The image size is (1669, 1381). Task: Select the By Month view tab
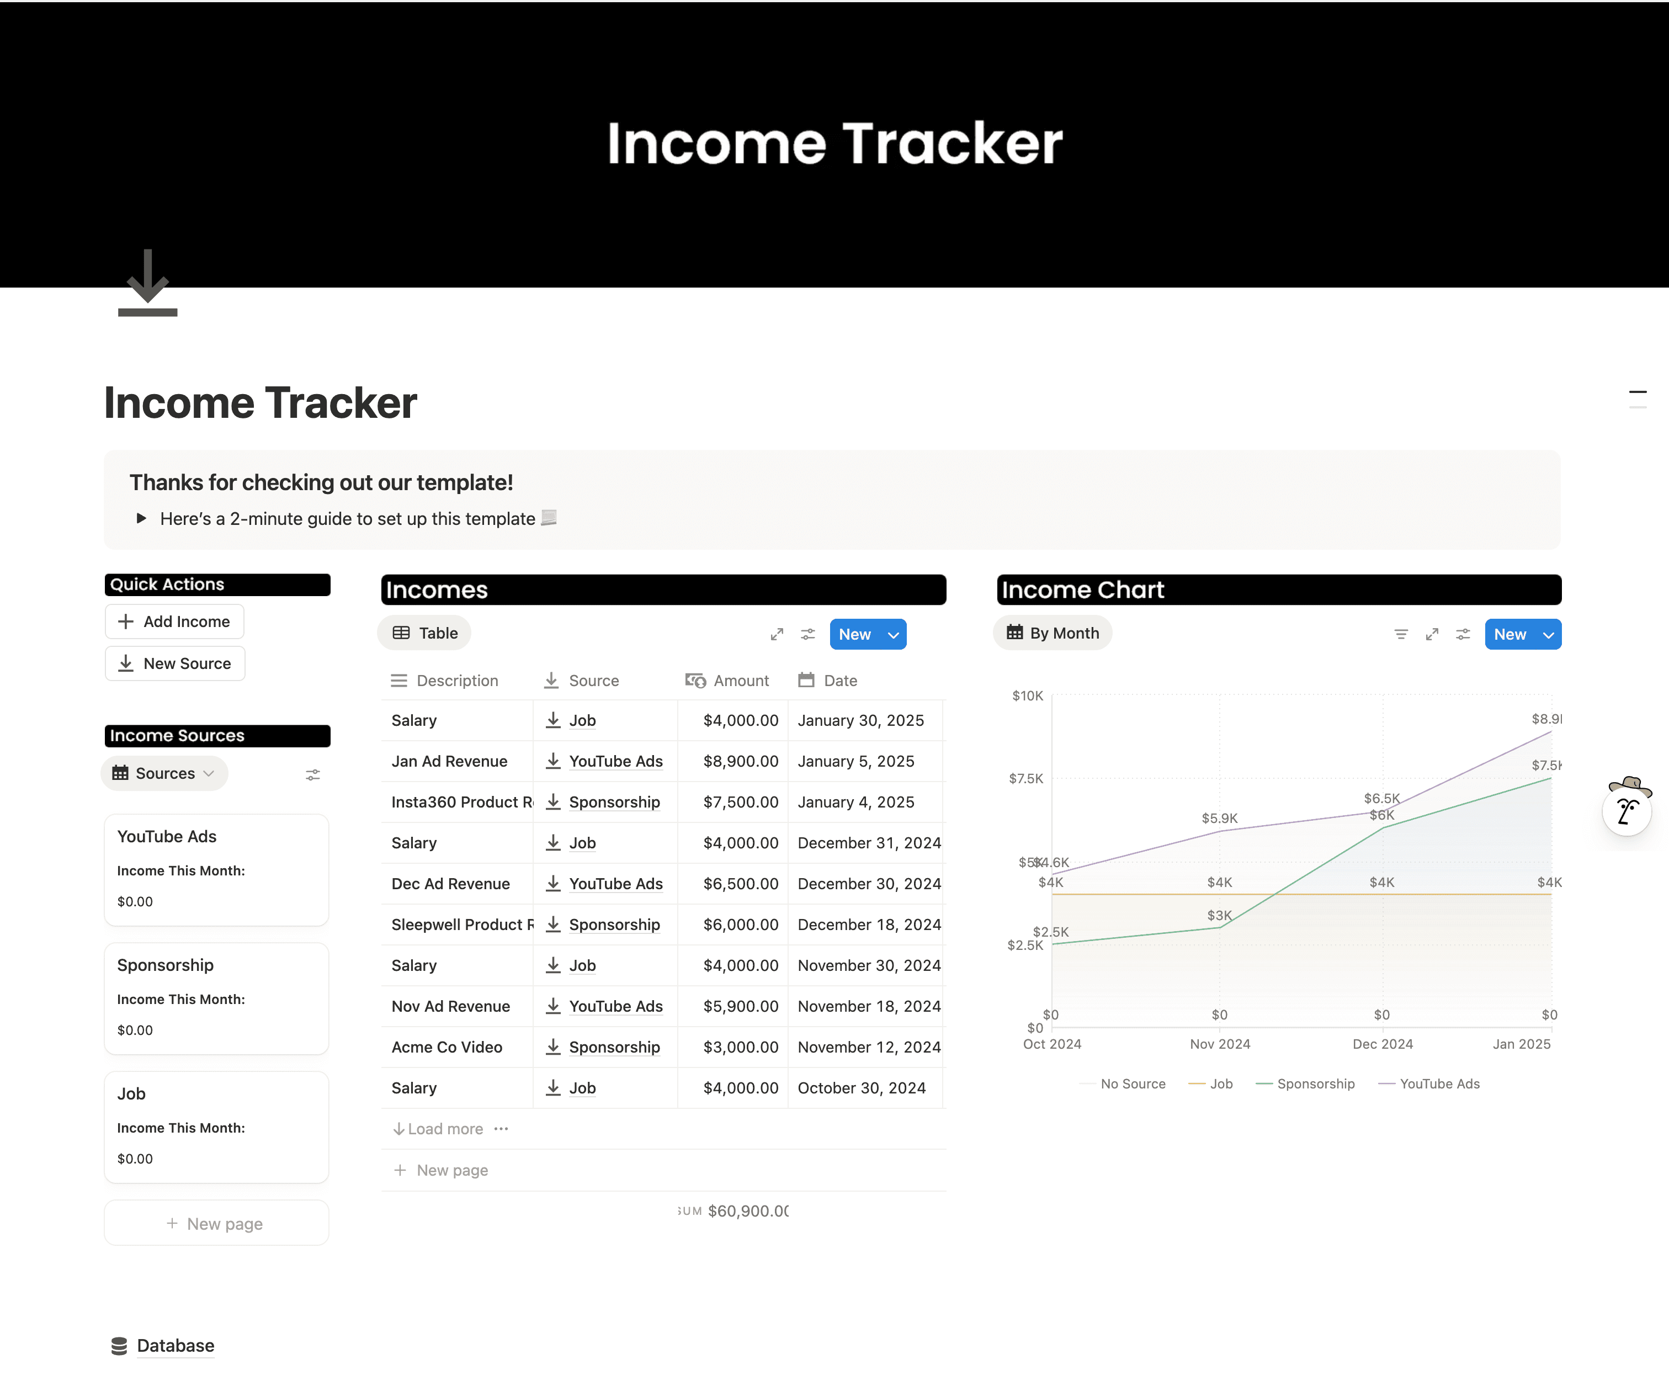[1053, 633]
